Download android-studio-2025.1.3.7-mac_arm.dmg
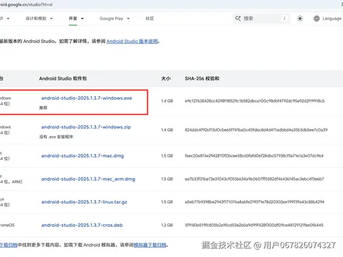343x257 pixels. (x=88, y=179)
